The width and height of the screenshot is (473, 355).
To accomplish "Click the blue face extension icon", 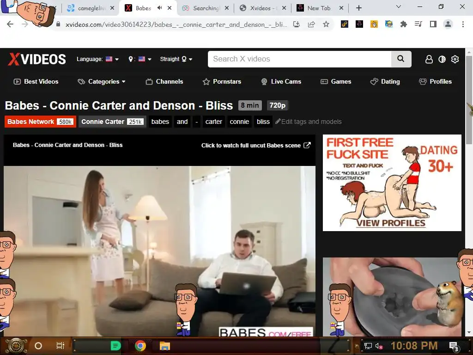I will pos(389,24).
